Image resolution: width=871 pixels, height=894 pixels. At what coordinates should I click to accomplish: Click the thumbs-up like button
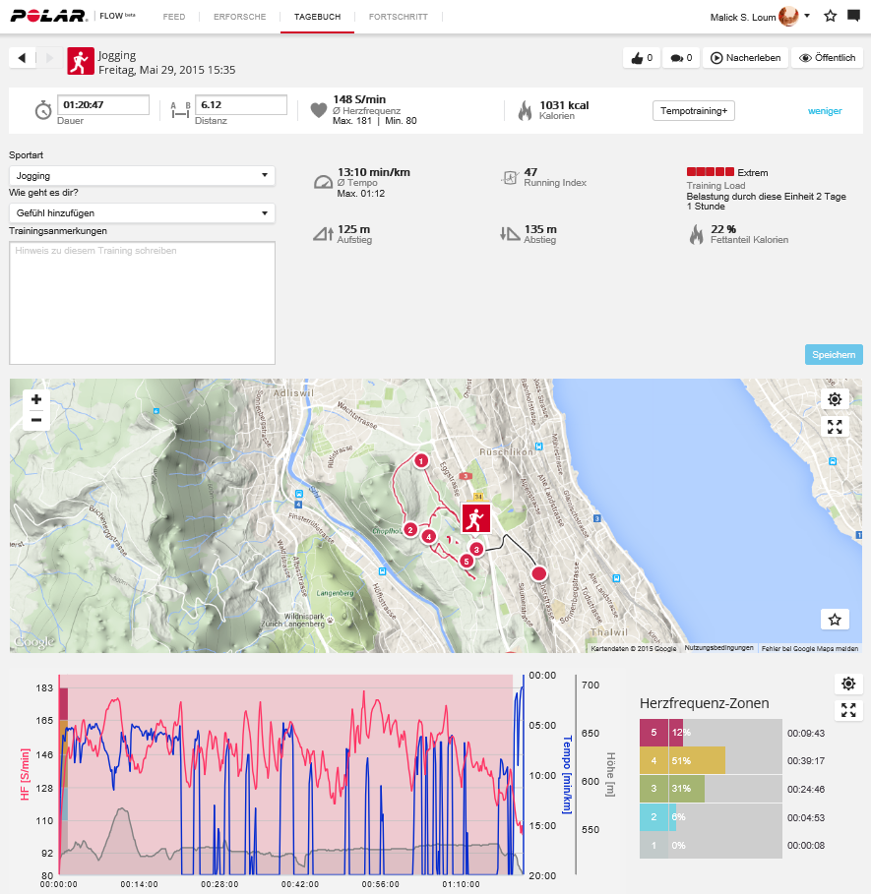coord(641,58)
